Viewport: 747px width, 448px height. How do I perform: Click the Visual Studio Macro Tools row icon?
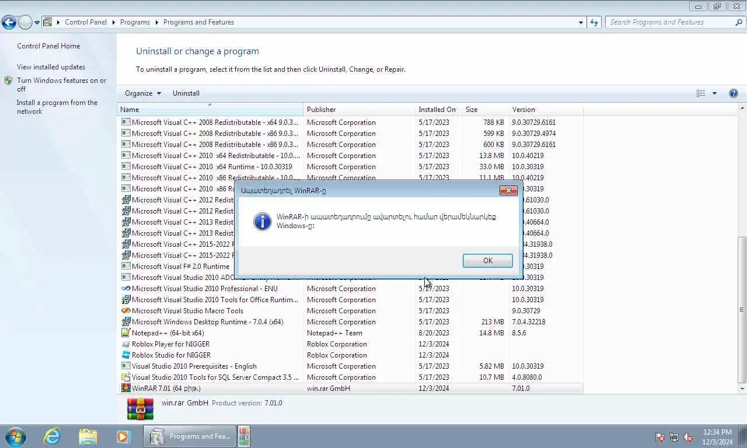pos(125,311)
